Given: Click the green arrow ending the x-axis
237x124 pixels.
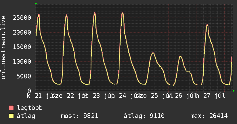Looking at the screenshot, I should tap(234, 91).
